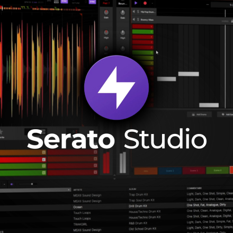Mute the Hip Hop Drum track
233x233 pixels.
pos(134,12)
